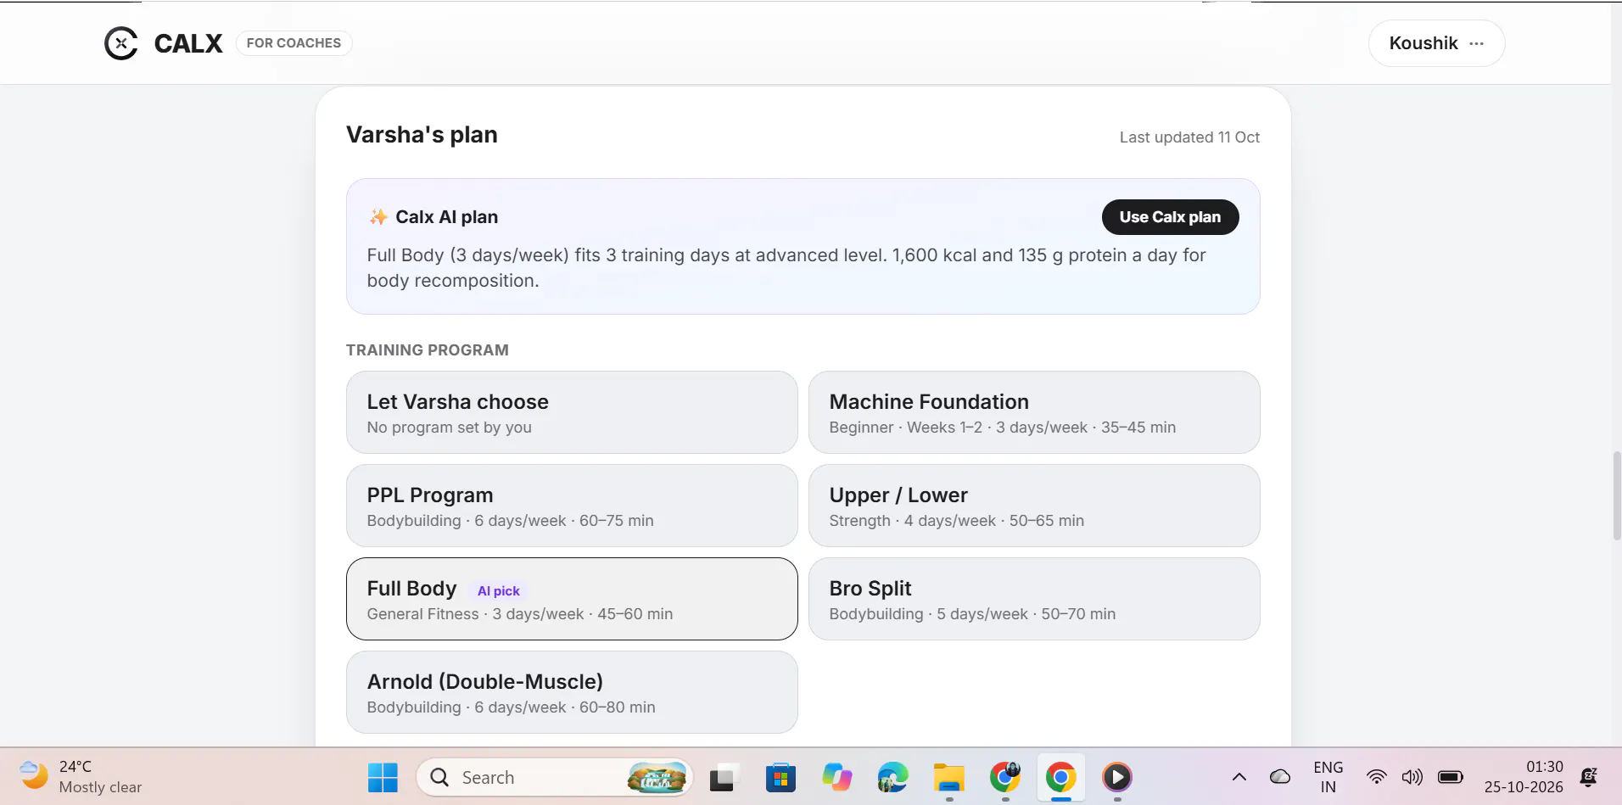The image size is (1622, 805).
Task: Click the page vertical scrollbar thumb
Action: 1617,496
